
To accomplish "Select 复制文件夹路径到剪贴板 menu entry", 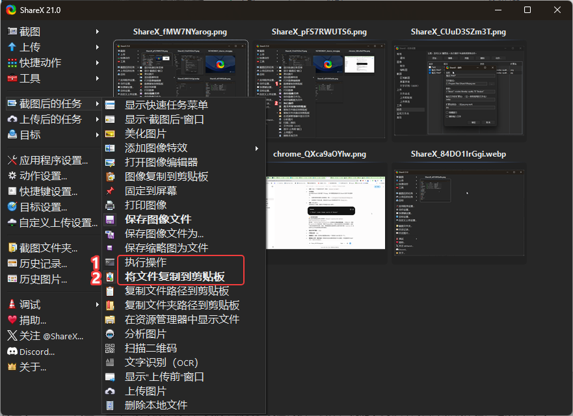I will click(184, 305).
